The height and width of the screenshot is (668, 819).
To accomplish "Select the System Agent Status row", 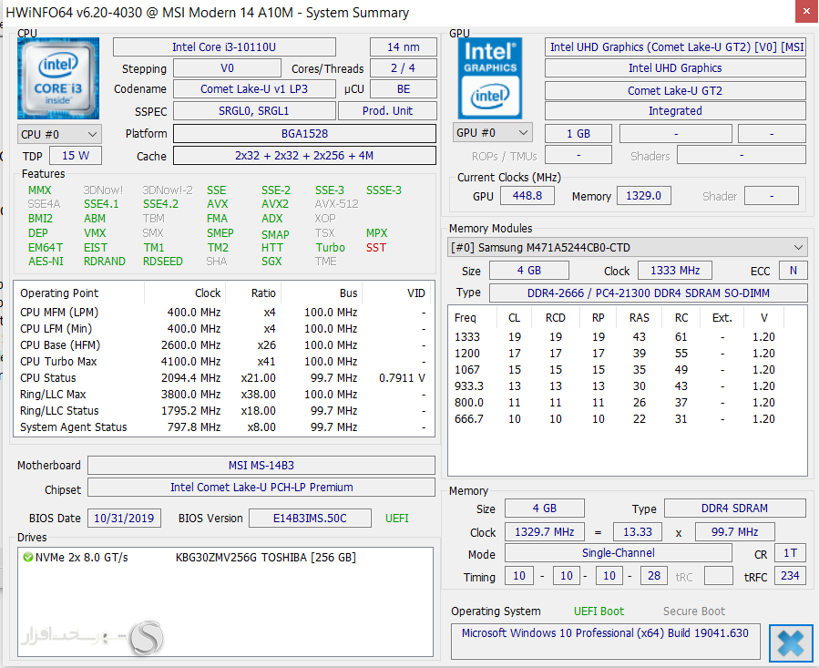I will click(x=223, y=427).
